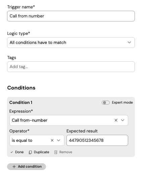Click the Expert mode label

tap(122, 103)
